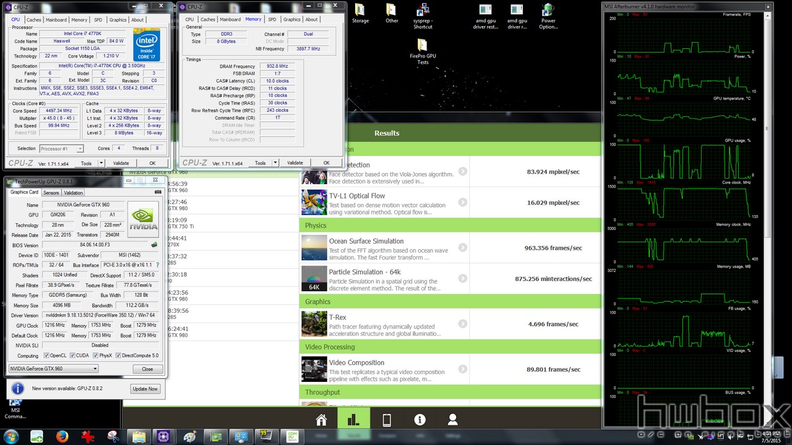Open the Other desktop folder
This screenshot has height=445, width=792.
pos(392,14)
